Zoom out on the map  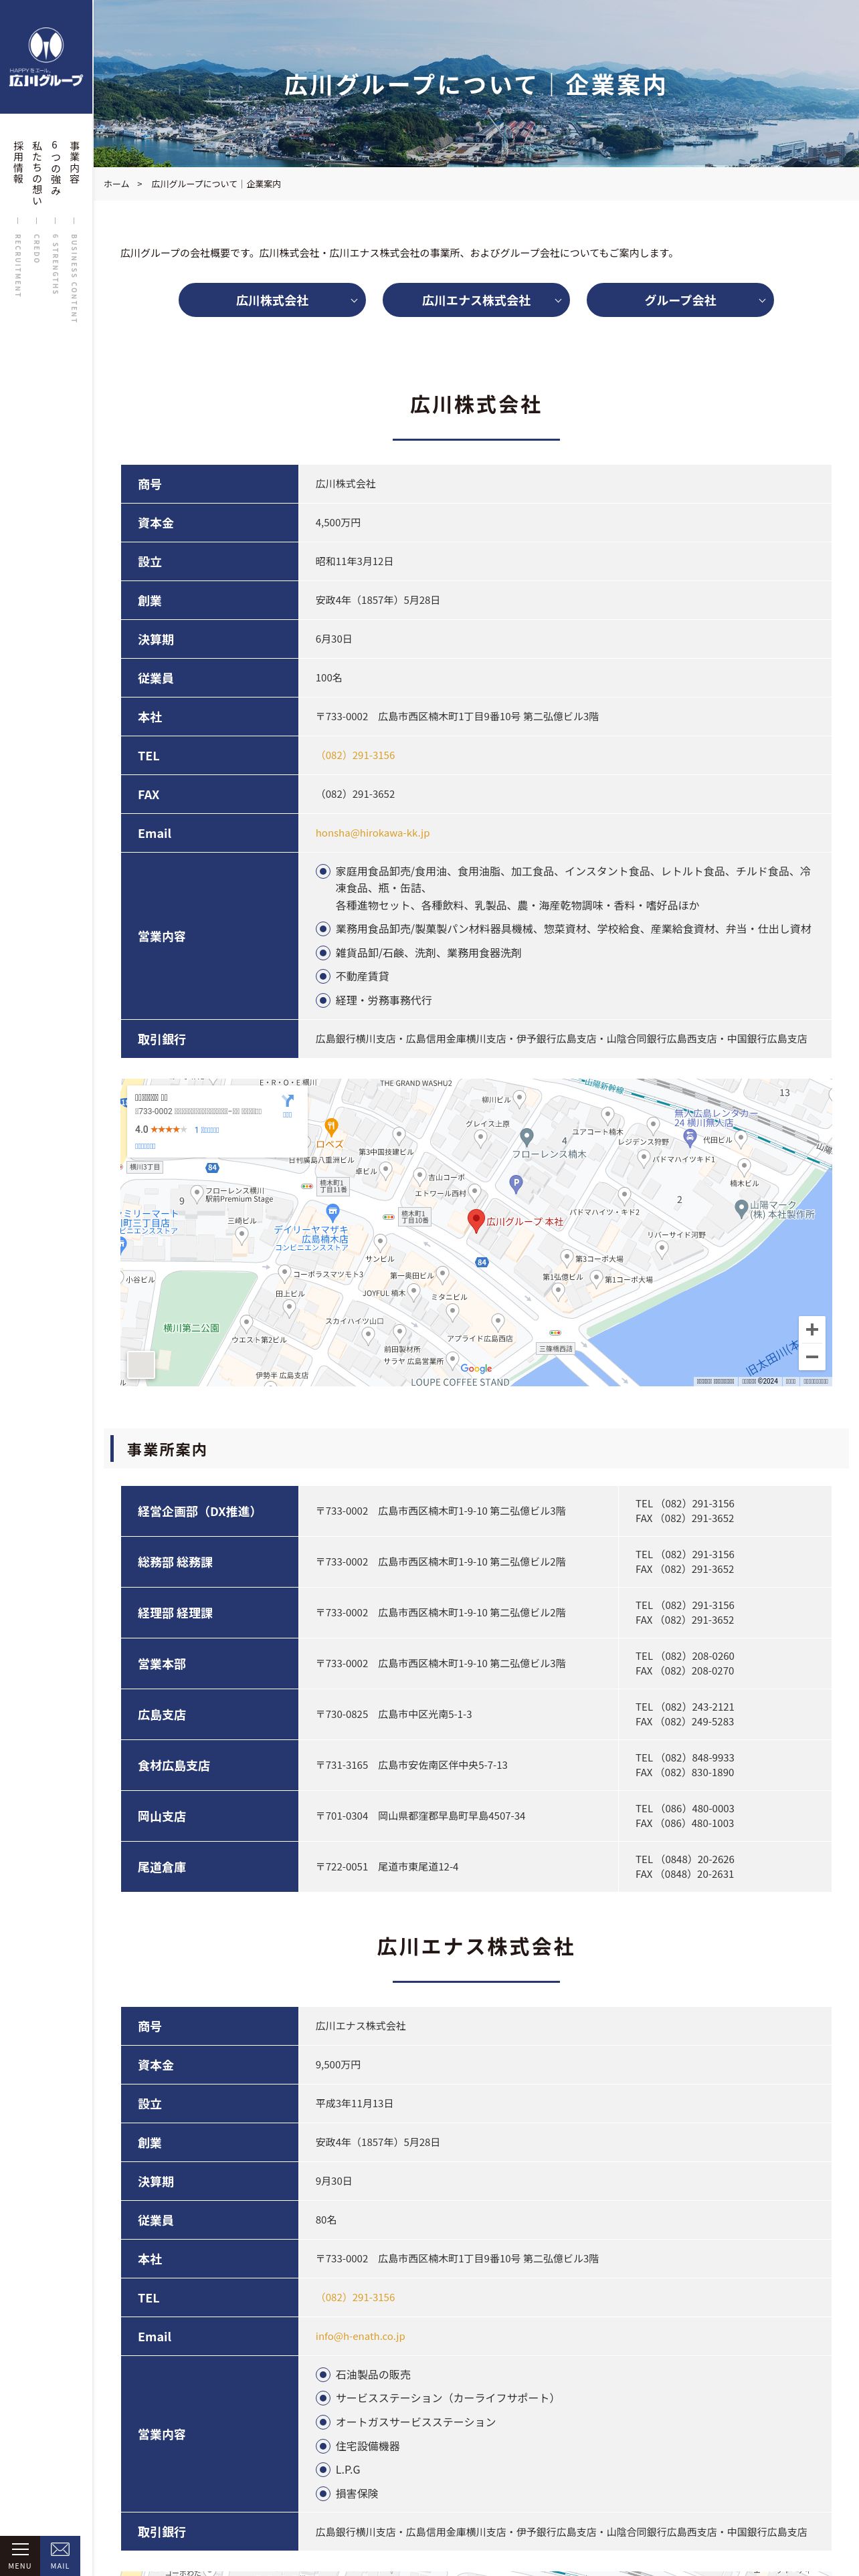(x=811, y=1357)
